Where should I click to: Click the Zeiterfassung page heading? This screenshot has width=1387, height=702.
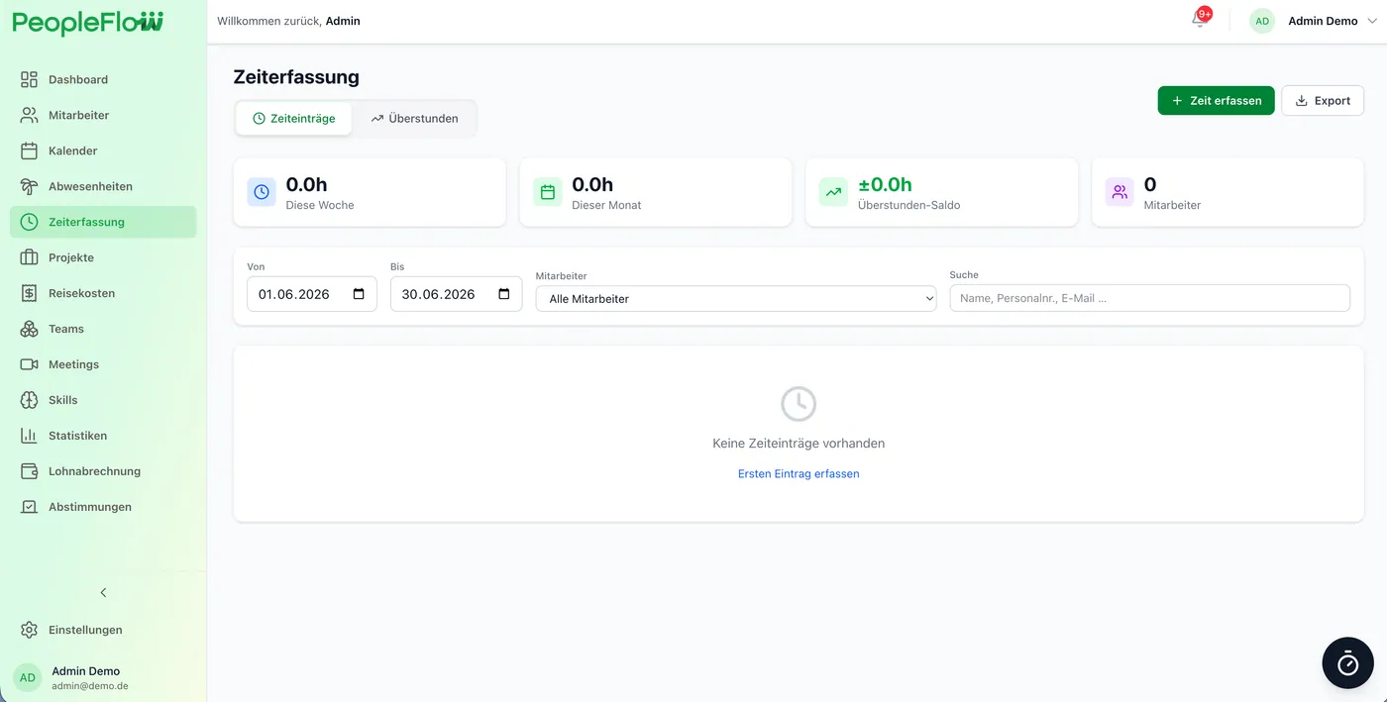pyautogui.click(x=296, y=77)
